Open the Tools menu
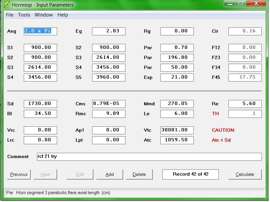The image size is (270, 202). point(24,15)
